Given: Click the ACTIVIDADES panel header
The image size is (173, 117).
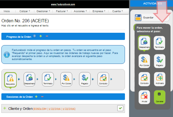Looking at the screenshot, I should 152,4.
